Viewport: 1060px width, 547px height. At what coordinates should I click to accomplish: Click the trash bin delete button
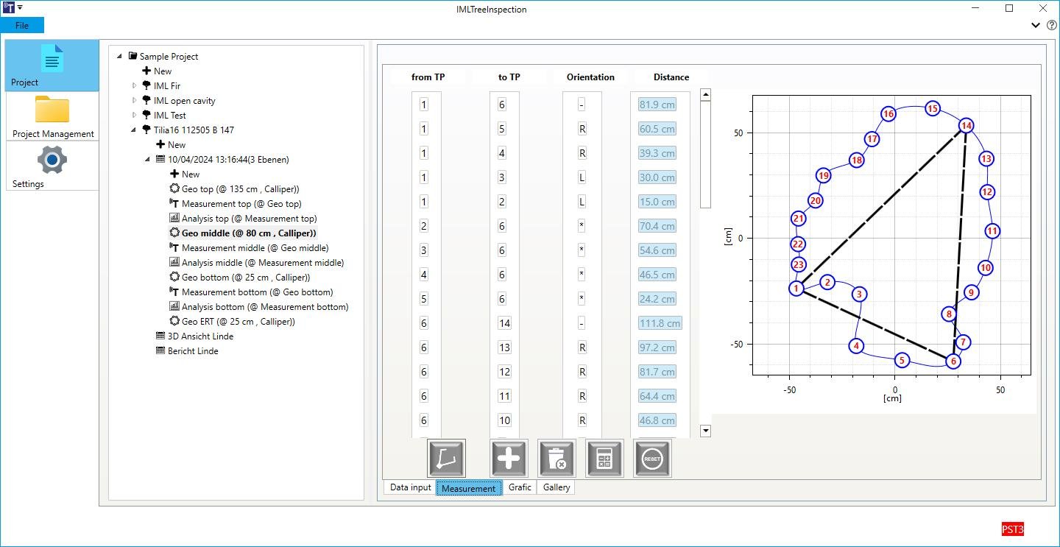point(556,459)
